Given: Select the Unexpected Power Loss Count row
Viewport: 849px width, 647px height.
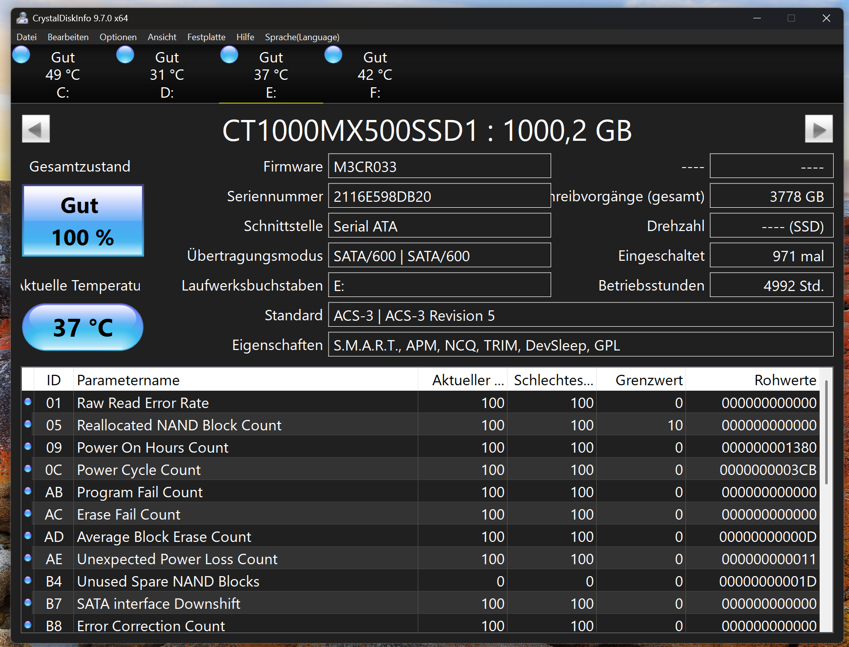Looking at the screenshot, I should coord(420,558).
